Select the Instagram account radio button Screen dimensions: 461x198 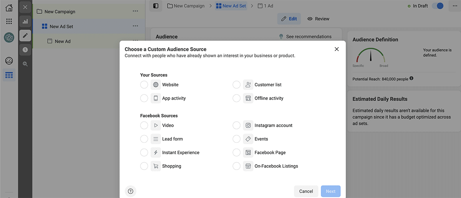[x=237, y=125]
